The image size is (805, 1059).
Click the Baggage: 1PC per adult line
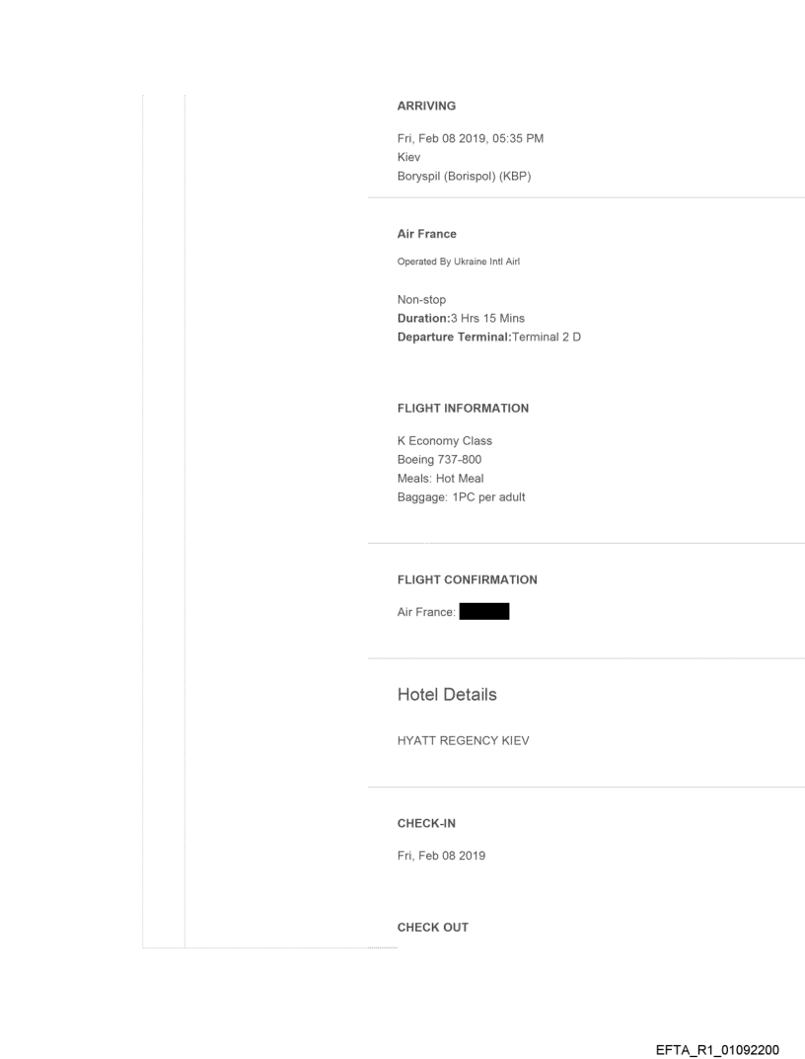[461, 497]
